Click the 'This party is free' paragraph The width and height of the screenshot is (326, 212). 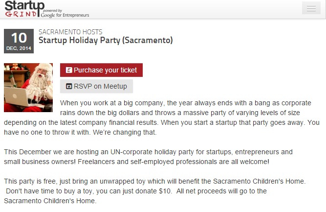(154, 181)
